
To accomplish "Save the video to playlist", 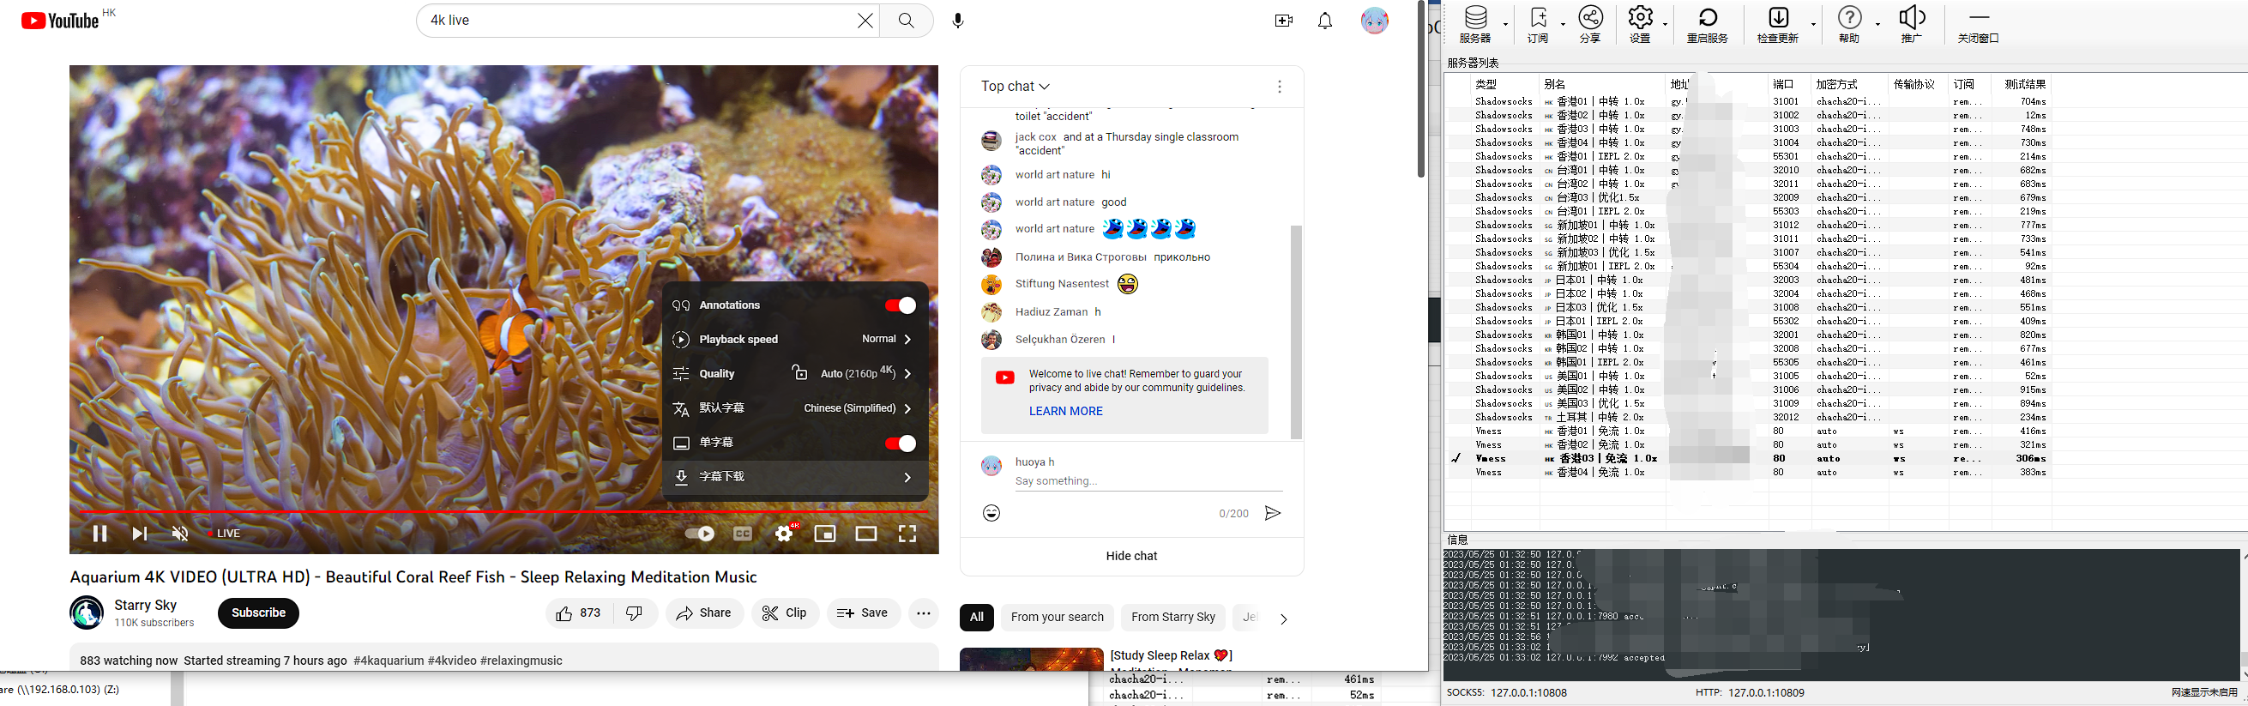I will click(862, 613).
